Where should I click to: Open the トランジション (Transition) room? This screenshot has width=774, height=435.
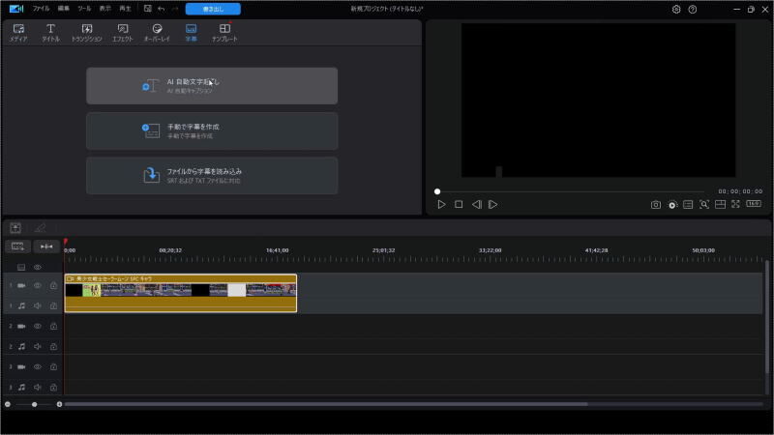tap(87, 33)
